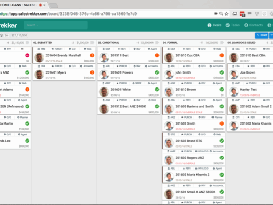The width and height of the screenshot is (273, 205).
Task: Click the Search input field
Action: click(x=56, y=25)
